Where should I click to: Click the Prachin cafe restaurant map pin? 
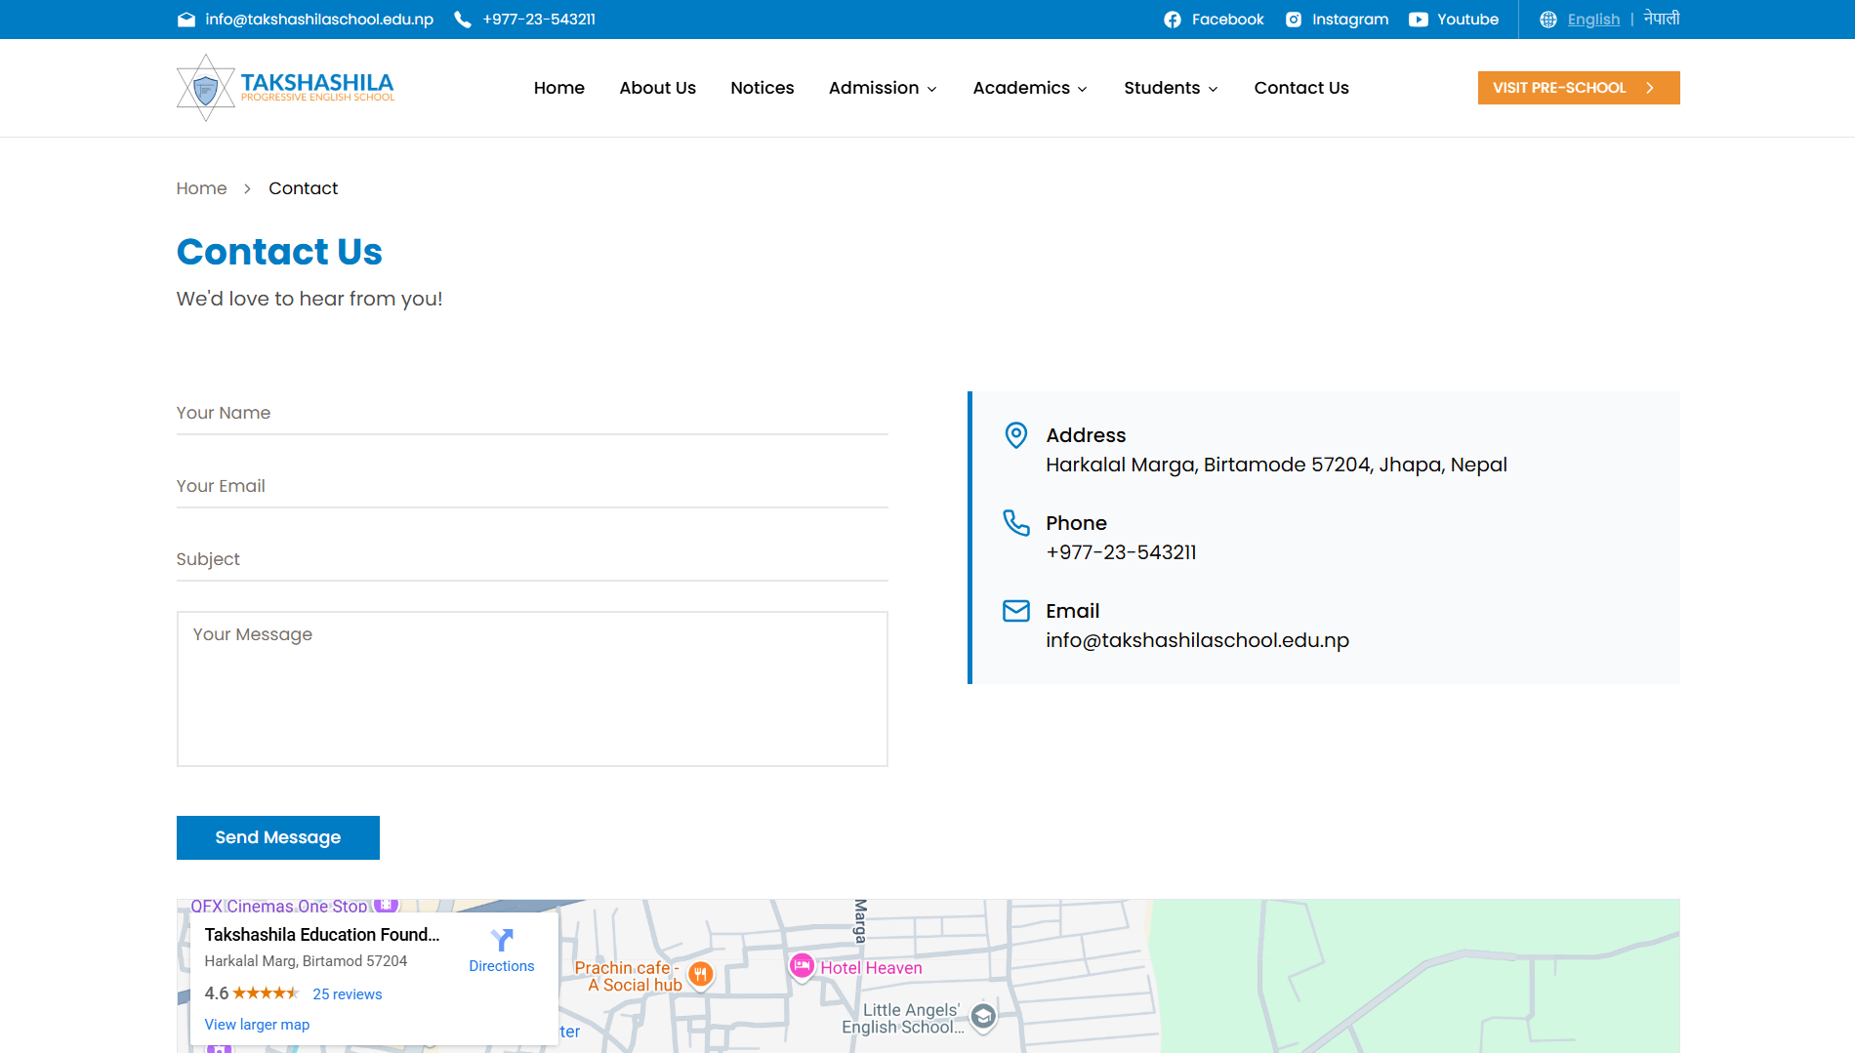(701, 974)
